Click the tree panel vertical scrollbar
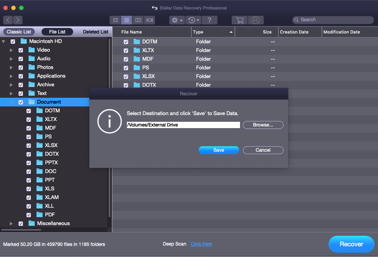The image size is (378, 257). pyautogui.click(x=110, y=127)
